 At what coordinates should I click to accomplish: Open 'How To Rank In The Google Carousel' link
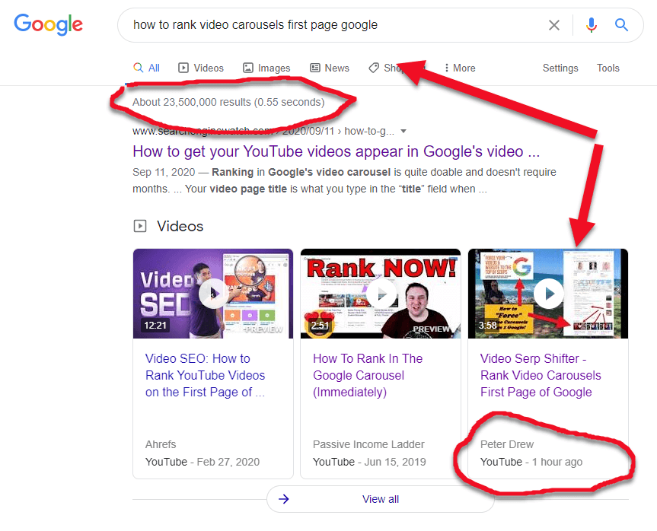tap(368, 375)
